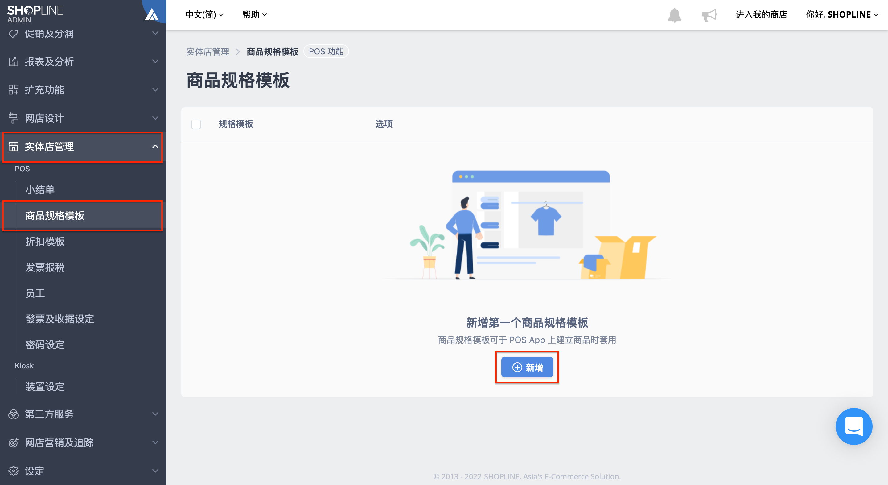Expand the 扩充功能 menu chevron
Viewport: 888px width, 485px height.
(155, 90)
